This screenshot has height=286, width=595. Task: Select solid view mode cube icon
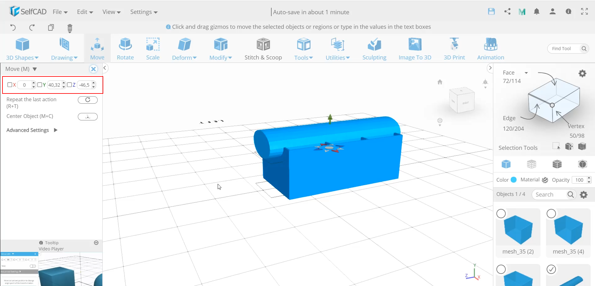(506, 164)
